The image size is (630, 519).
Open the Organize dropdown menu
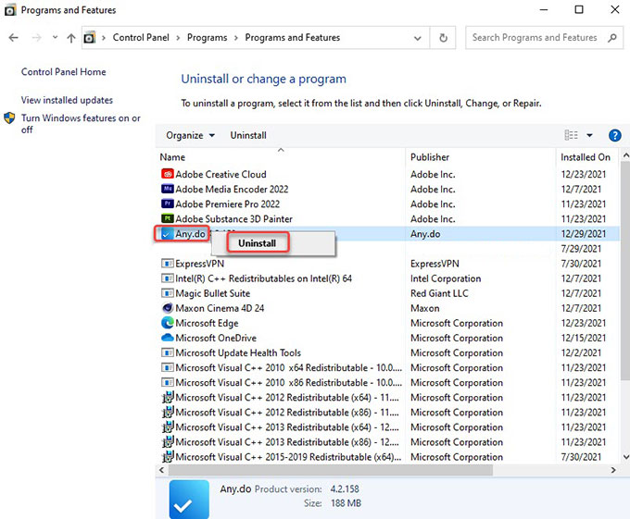(190, 136)
